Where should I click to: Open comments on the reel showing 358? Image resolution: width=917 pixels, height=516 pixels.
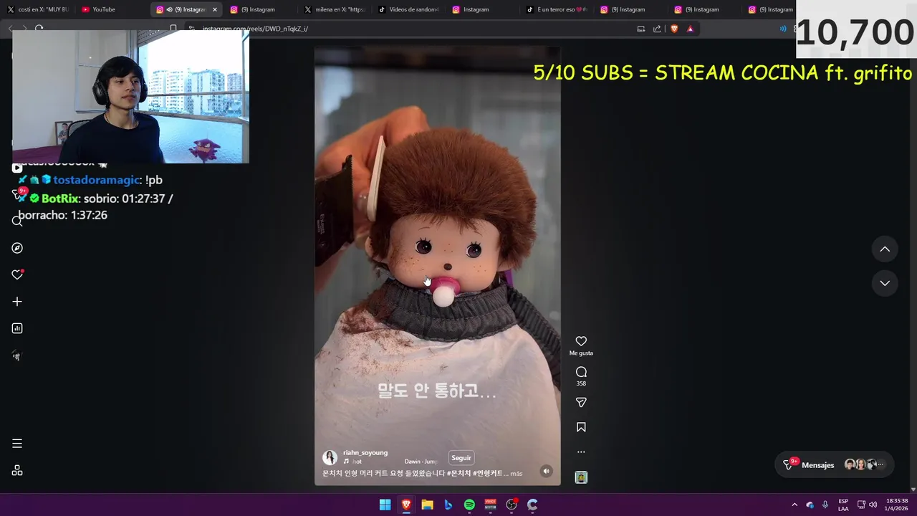coord(581,372)
